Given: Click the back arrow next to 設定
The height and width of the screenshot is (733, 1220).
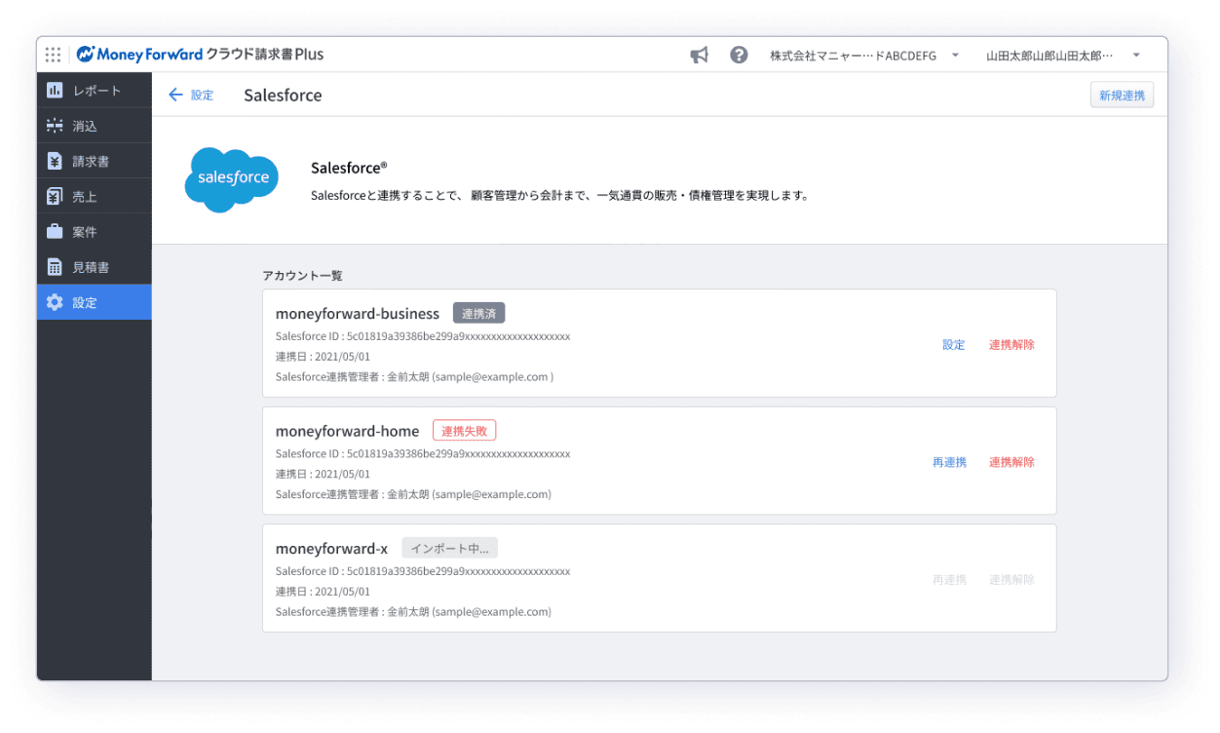Looking at the screenshot, I should (x=175, y=95).
